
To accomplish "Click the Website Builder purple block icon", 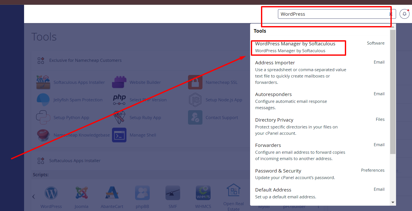I will 119,82.
